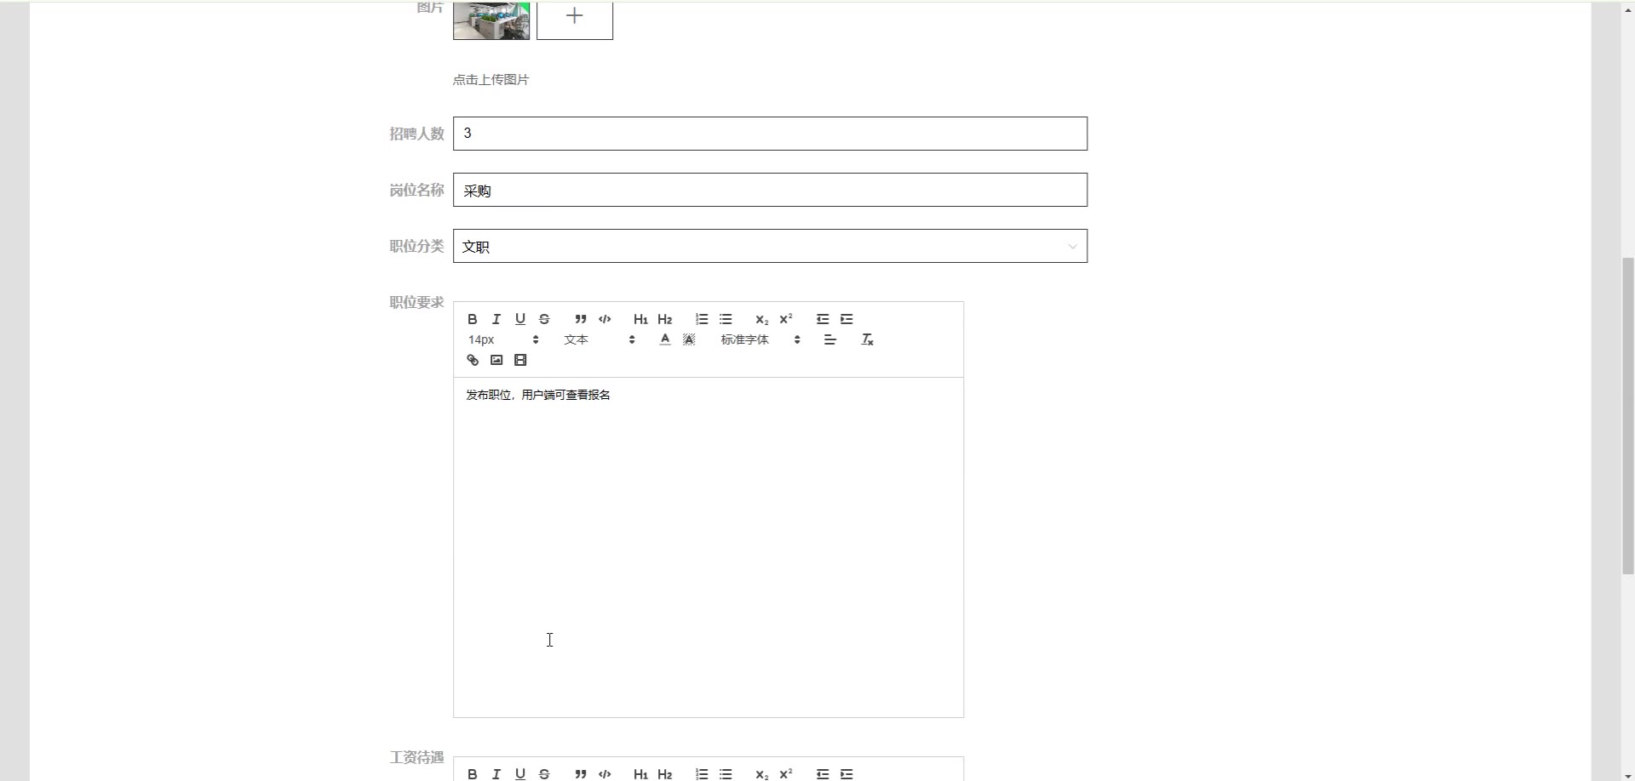Decrease indent in the 工资待遇 editor
The height and width of the screenshot is (781, 1635).
pyautogui.click(x=823, y=773)
